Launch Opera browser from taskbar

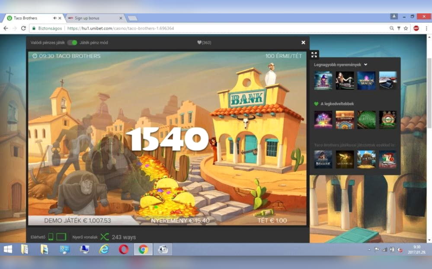[124, 250]
